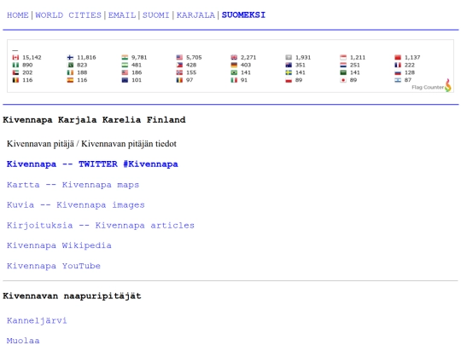Screen dimensions: 461x345
Task: Open the KARJALA navigation link
Action: pos(195,15)
